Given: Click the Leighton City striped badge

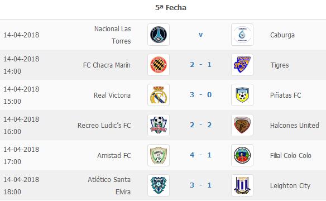Looking at the screenshot, I should [242, 185].
